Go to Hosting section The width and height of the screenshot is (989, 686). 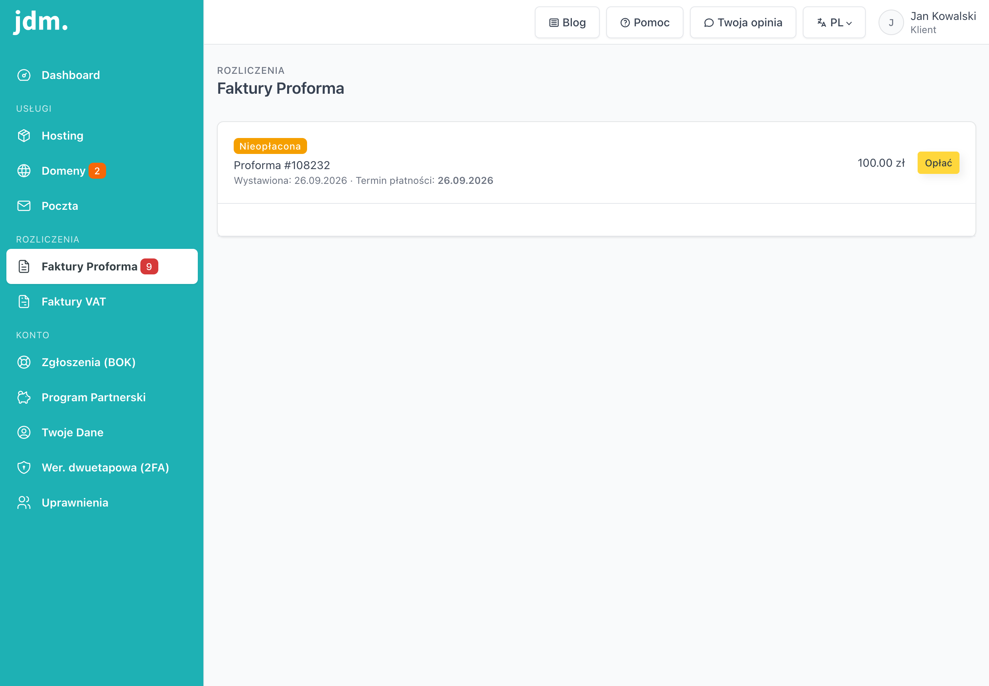[102, 136]
